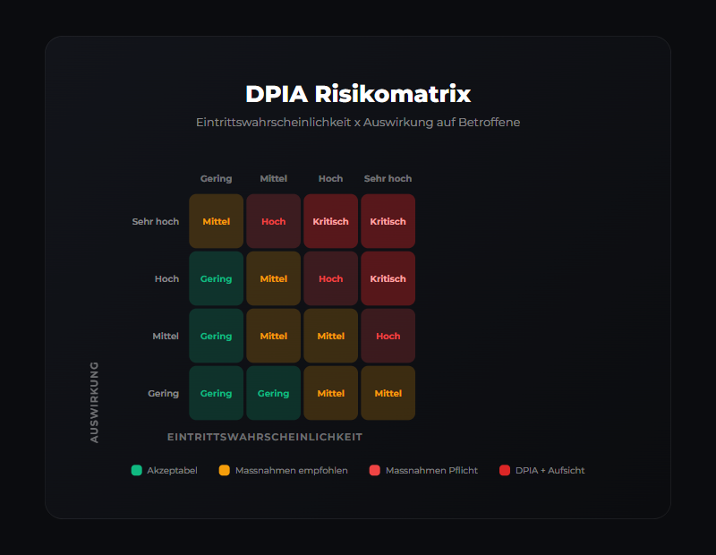Click the Hoch cell in the Hoch impact row
This screenshot has width=716, height=555.
coord(330,278)
